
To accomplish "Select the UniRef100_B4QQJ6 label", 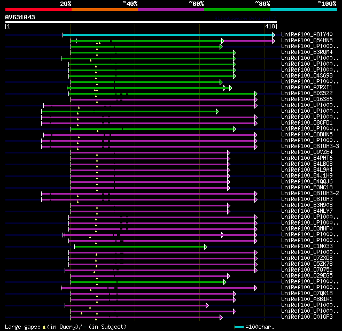I will 307,181.
